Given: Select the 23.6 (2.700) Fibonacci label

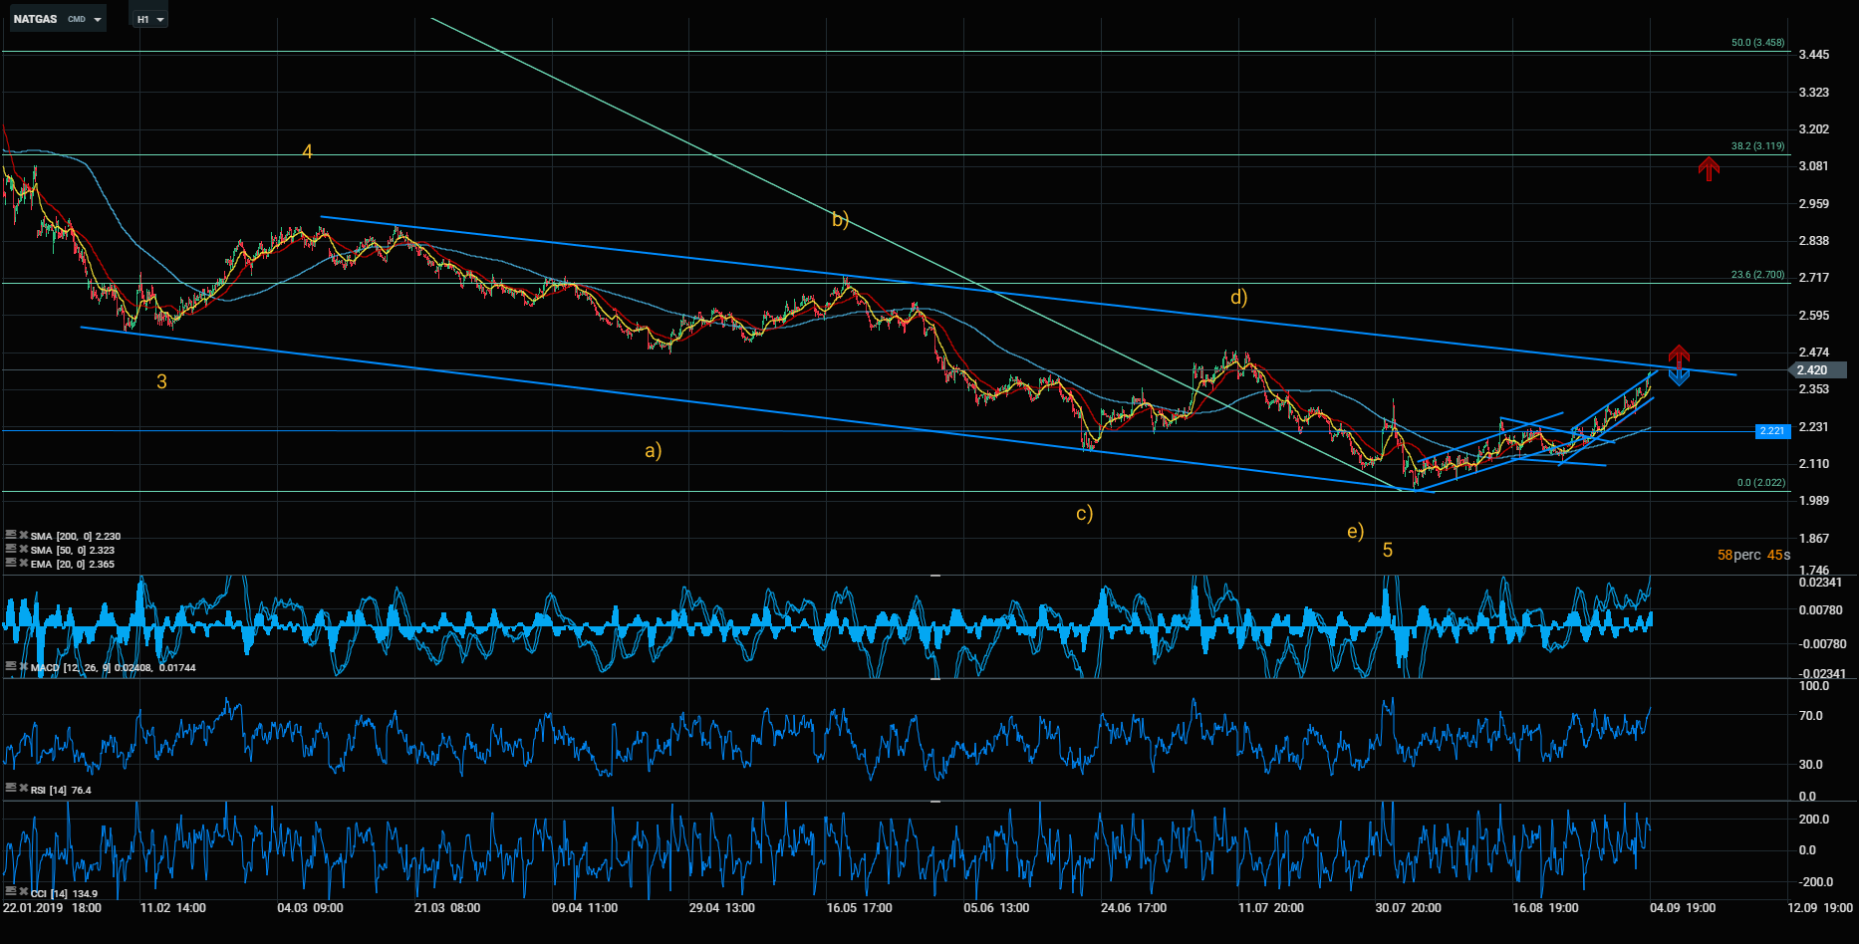Looking at the screenshot, I should (1757, 275).
